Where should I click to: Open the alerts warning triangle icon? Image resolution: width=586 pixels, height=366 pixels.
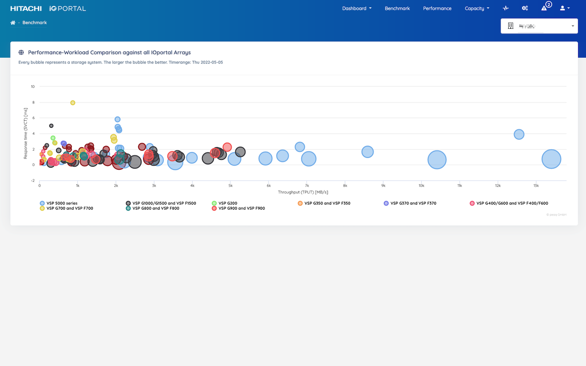pyautogui.click(x=544, y=8)
